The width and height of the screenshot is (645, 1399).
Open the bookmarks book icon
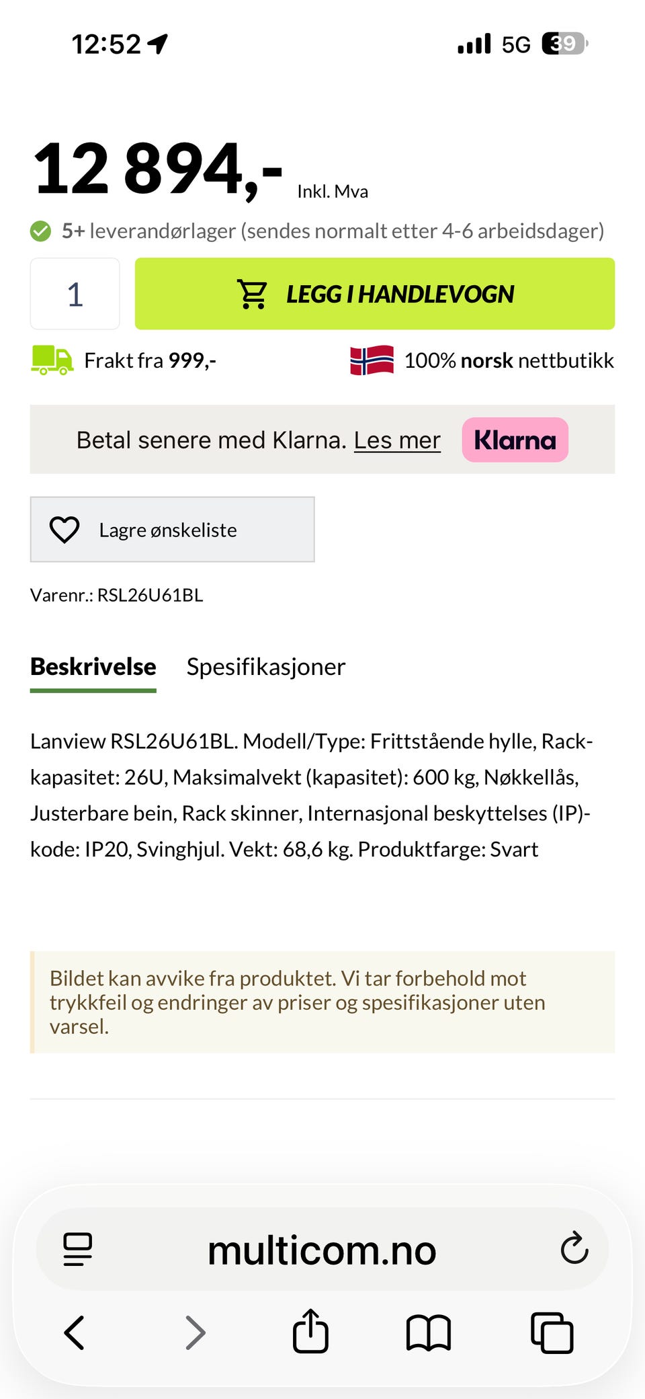pos(428,1332)
